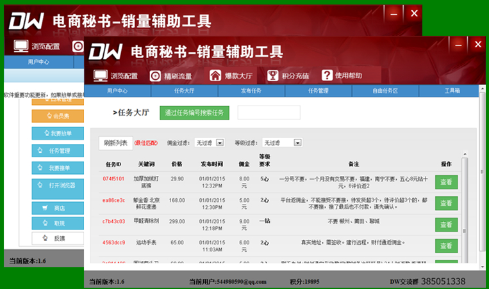This screenshot has width=489, height=289.
Task: Click 打开浏览器 button in back window
Action: [x=58, y=189]
